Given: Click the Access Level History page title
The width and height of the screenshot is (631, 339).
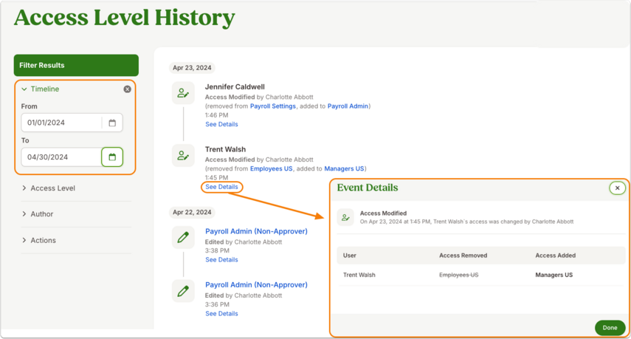Looking at the screenshot, I should [124, 18].
